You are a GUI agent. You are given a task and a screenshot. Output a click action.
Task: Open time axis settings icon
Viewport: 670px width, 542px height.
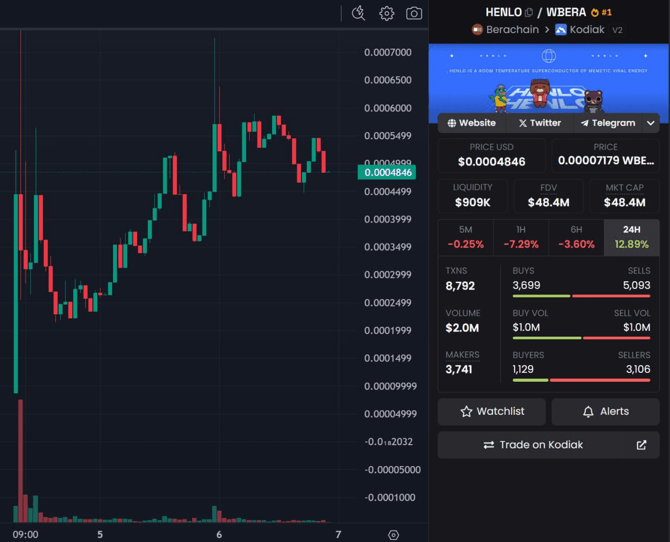tap(394, 535)
